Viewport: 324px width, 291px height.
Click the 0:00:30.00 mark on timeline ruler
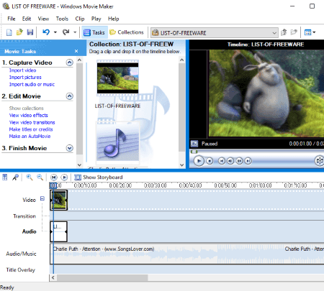(x=155, y=185)
